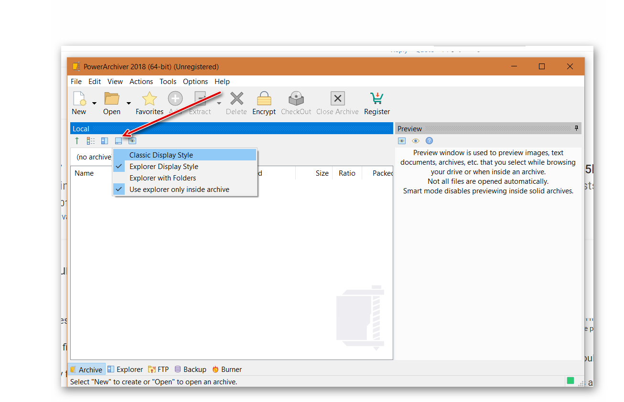The width and height of the screenshot is (624, 402).
Task: Click the status bar hint text
Action: coord(153,382)
